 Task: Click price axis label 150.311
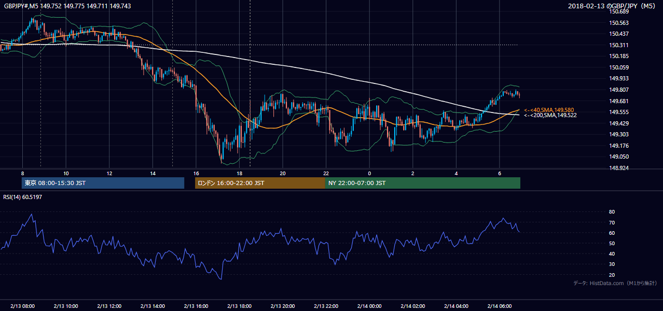(619, 45)
